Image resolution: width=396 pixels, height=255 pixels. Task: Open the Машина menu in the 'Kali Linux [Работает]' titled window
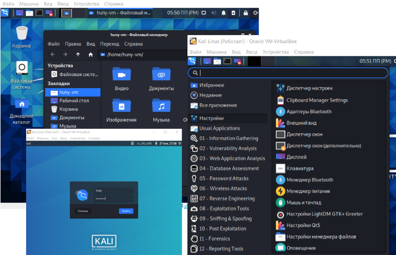[217, 52]
